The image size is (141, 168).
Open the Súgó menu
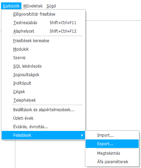coord(51,6)
